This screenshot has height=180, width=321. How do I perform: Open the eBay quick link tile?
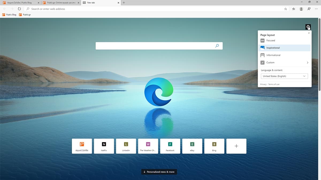coord(192,146)
